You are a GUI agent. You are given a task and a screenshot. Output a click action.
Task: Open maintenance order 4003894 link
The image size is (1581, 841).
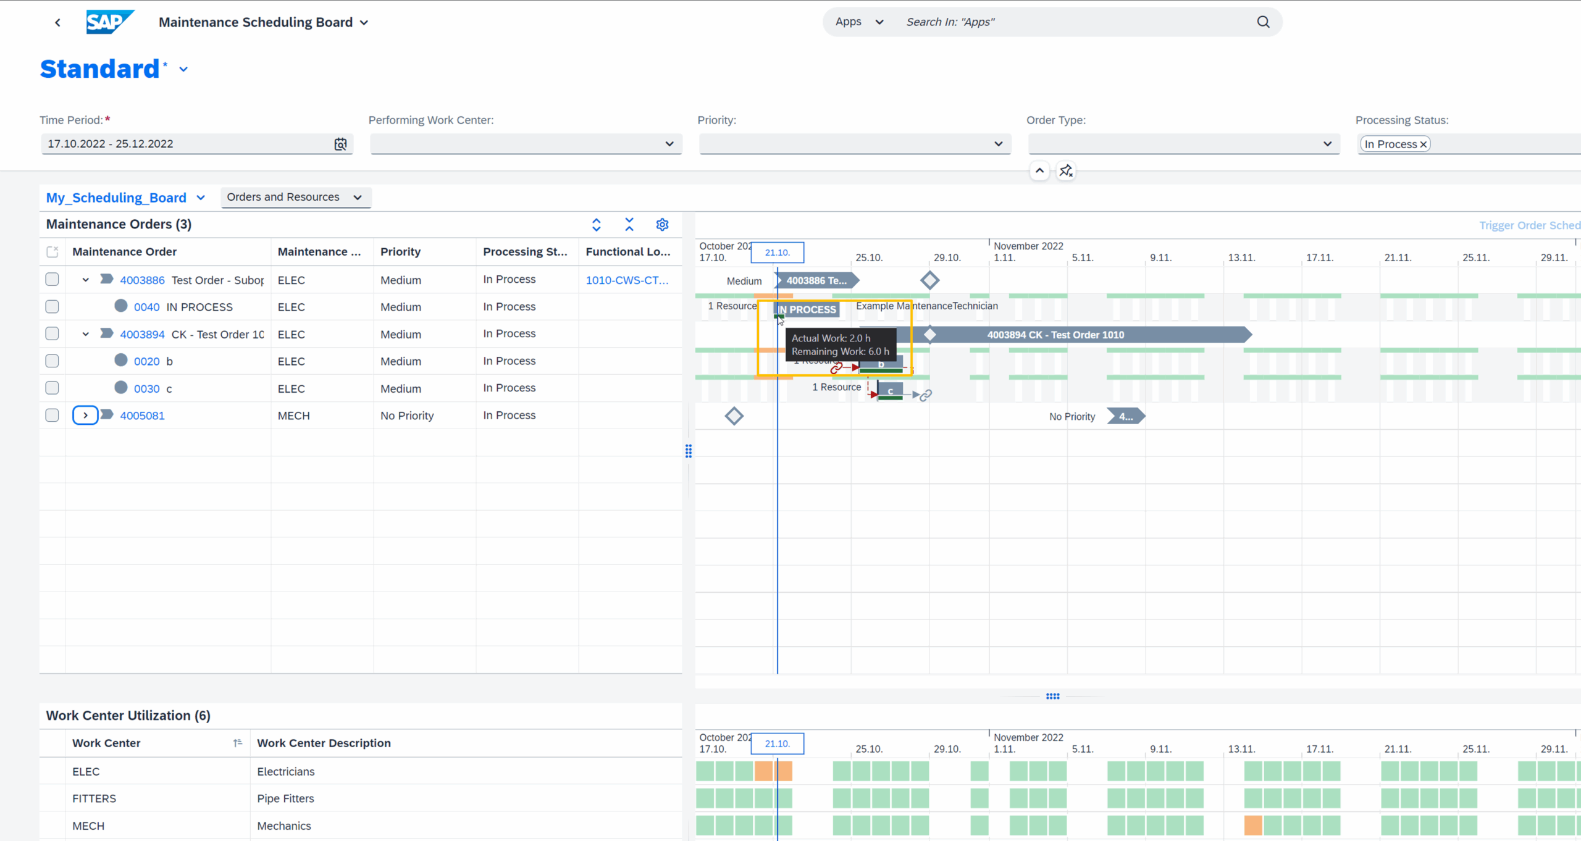pyautogui.click(x=142, y=335)
